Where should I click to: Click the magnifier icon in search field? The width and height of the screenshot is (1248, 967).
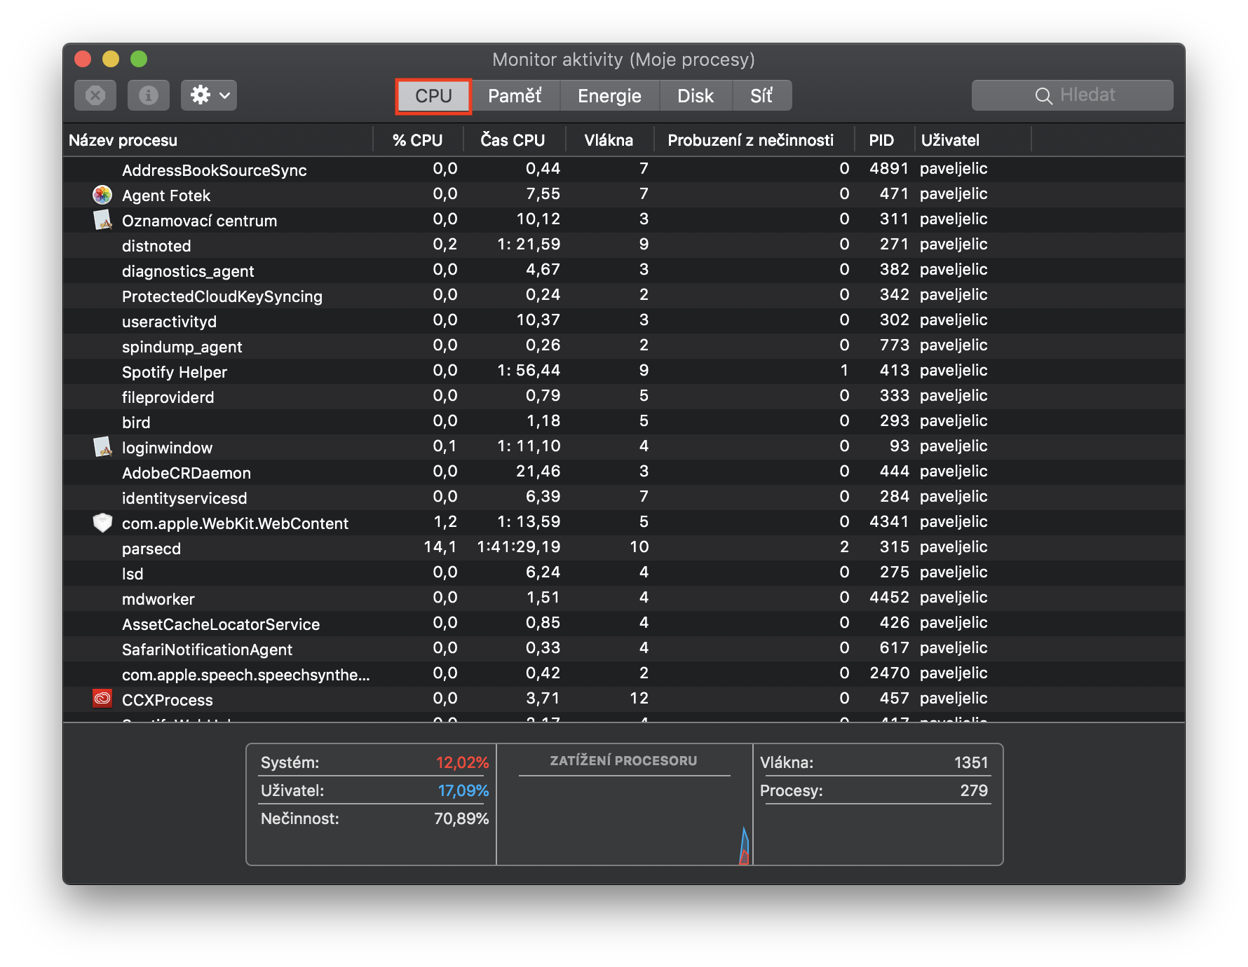[x=1043, y=96]
